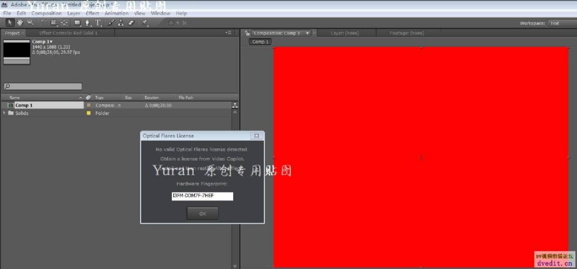Open the project flowchart view icon
The width and height of the screenshot is (577, 269).
234,105
